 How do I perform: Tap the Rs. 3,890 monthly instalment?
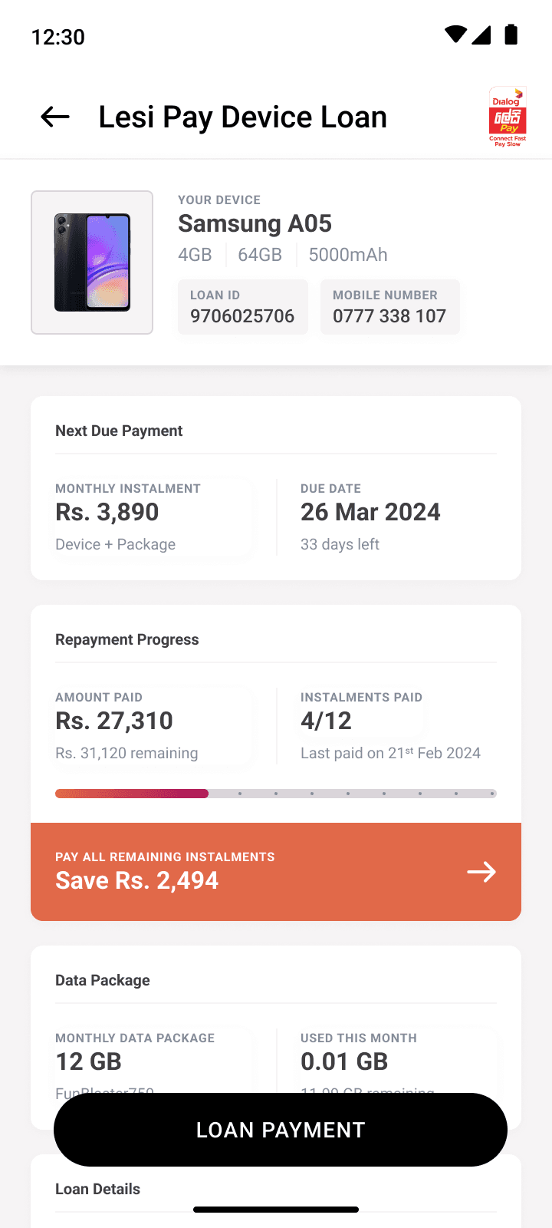pos(107,512)
